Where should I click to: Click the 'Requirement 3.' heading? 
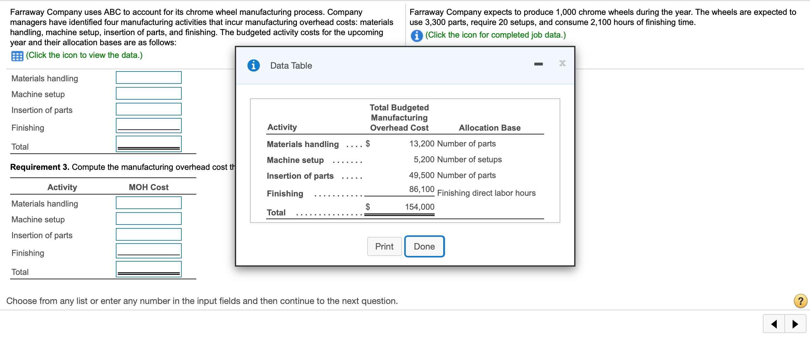coord(40,167)
